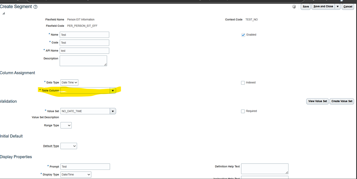Click the Description text area

point(83,61)
